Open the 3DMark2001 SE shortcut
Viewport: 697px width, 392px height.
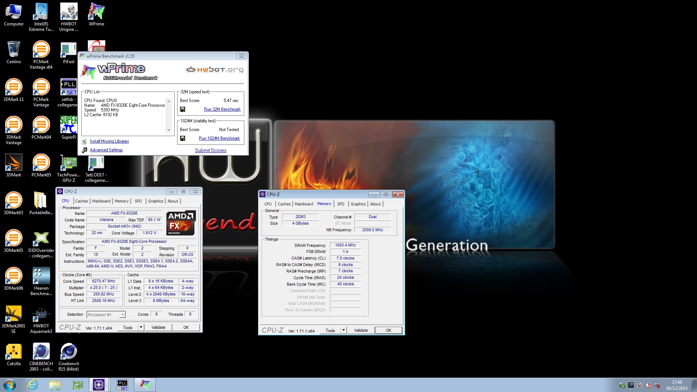tap(14, 319)
